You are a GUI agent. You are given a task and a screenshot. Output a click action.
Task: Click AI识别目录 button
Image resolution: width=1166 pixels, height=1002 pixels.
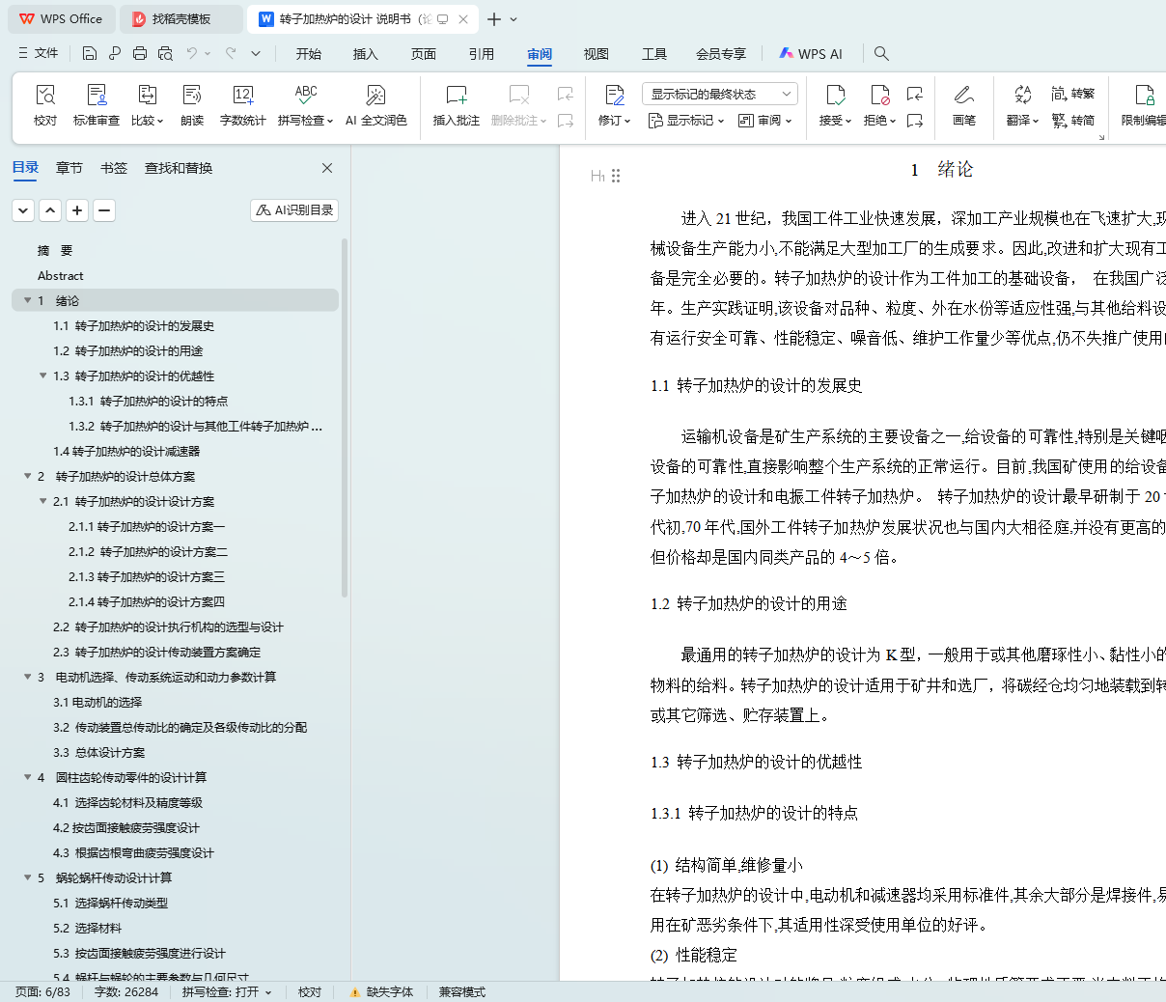click(x=294, y=209)
